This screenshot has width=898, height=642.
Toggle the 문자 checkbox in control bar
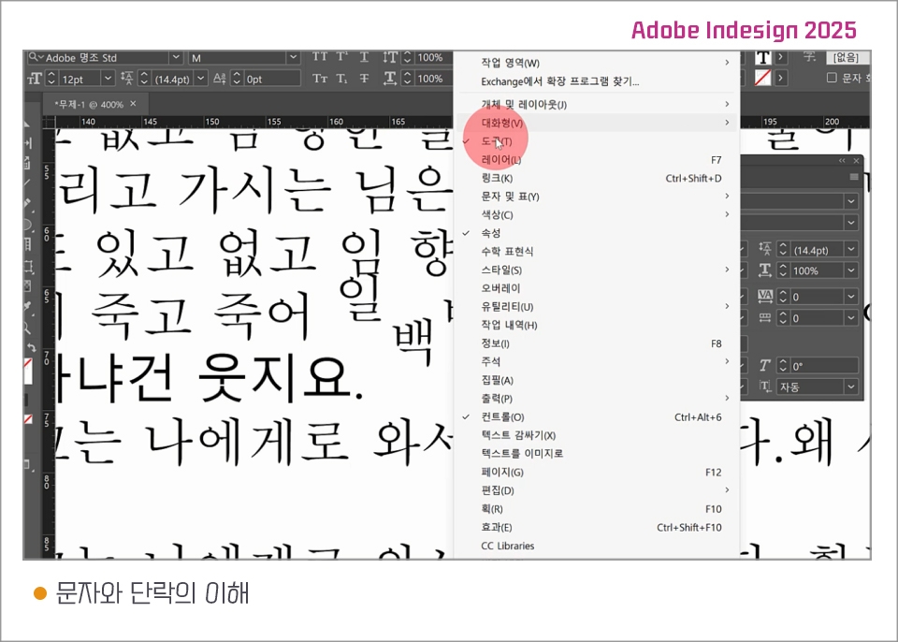point(832,78)
